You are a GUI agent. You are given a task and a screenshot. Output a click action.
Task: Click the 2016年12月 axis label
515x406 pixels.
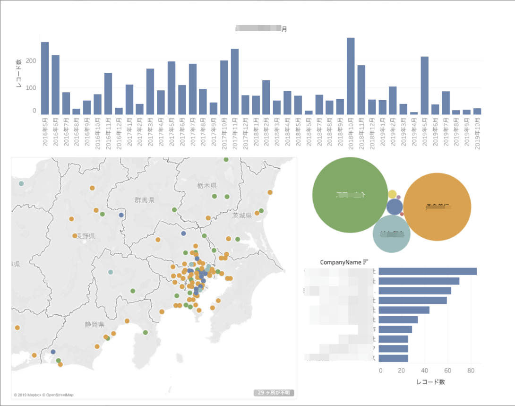tap(119, 133)
